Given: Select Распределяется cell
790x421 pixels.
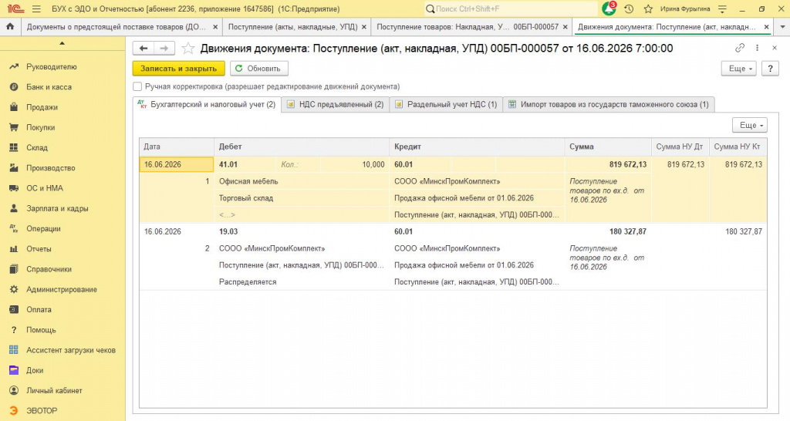Looking at the screenshot, I should 302,282.
